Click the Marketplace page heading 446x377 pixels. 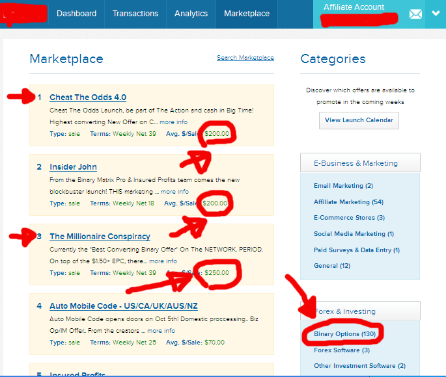(x=66, y=59)
